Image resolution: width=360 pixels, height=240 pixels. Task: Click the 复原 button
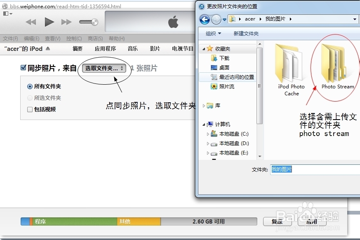pyautogui.click(x=277, y=222)
